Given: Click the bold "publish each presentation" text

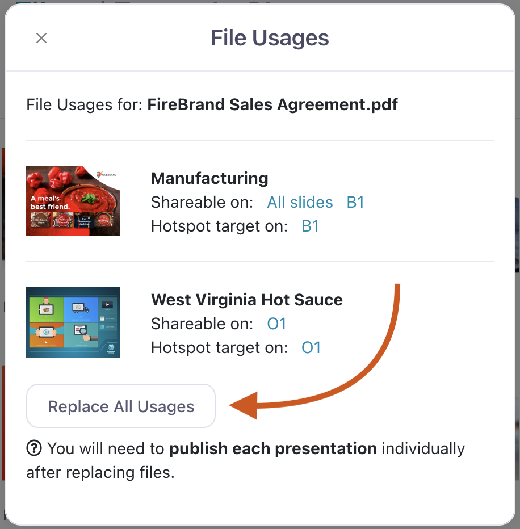Looking at the screenshot, I should tap(273, 448).
